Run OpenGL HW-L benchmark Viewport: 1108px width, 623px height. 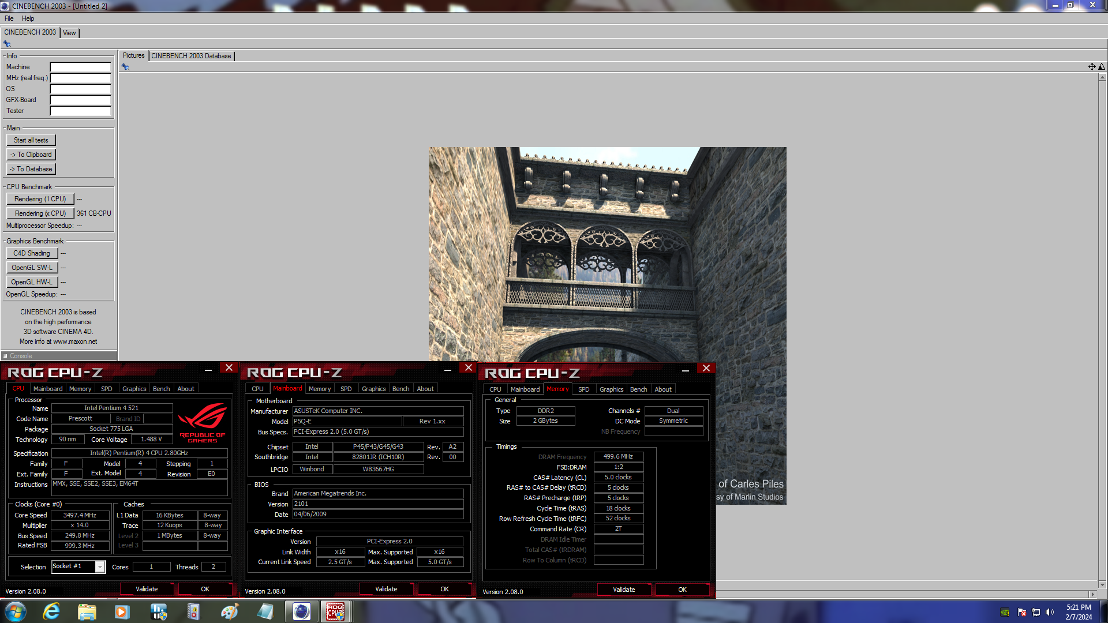coord(32,282)
